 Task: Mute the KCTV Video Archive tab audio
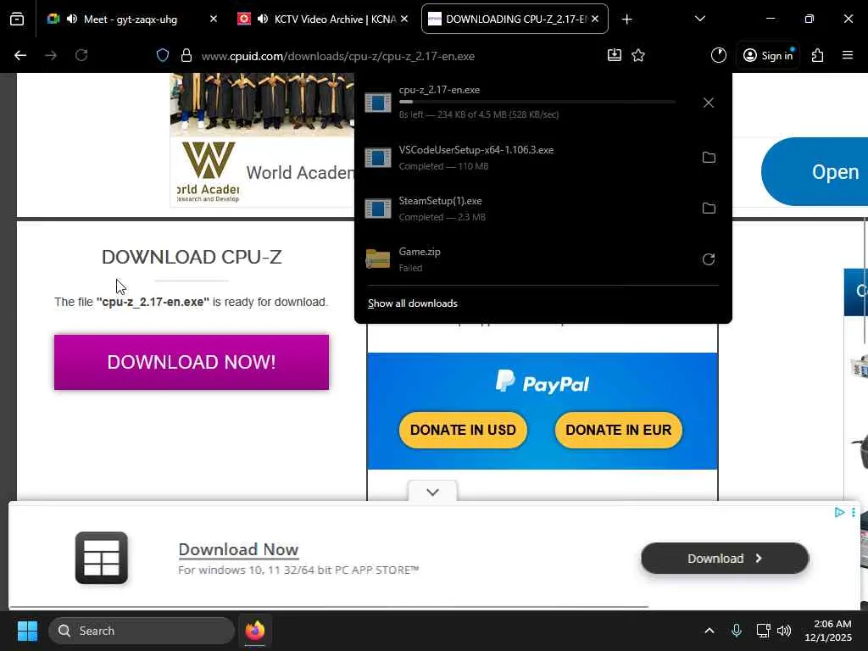263,19
